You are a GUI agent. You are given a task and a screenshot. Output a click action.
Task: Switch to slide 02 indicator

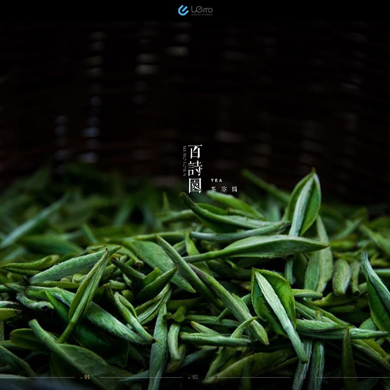click(195, 377)
